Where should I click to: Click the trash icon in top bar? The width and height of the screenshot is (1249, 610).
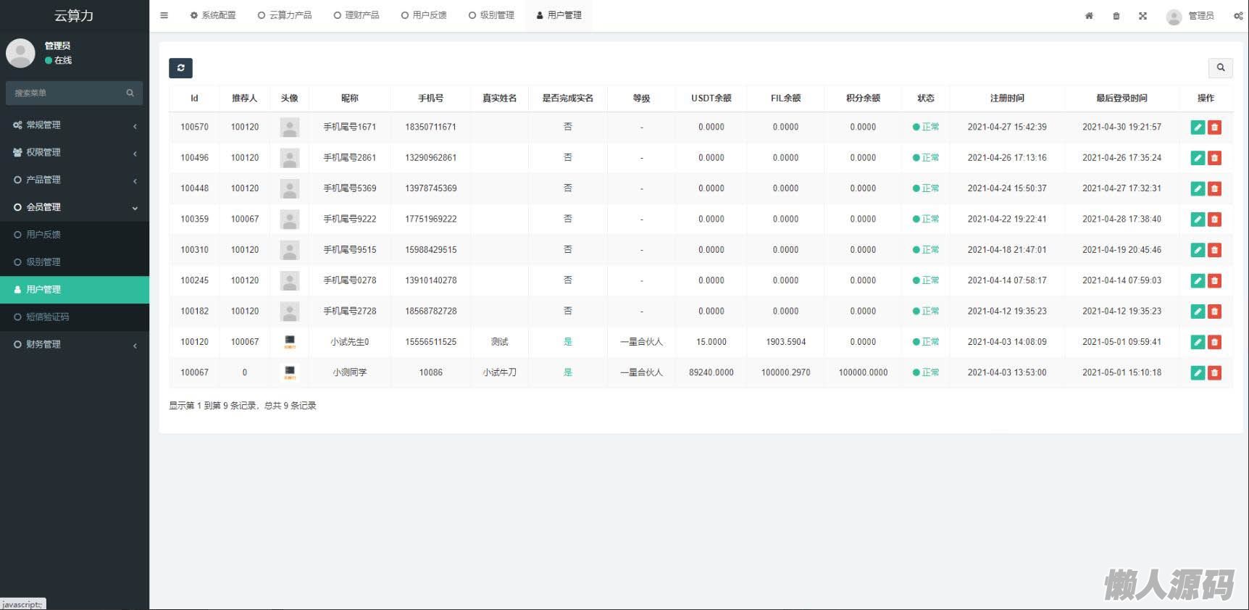pyautogui.click(x=1116, y=16)
